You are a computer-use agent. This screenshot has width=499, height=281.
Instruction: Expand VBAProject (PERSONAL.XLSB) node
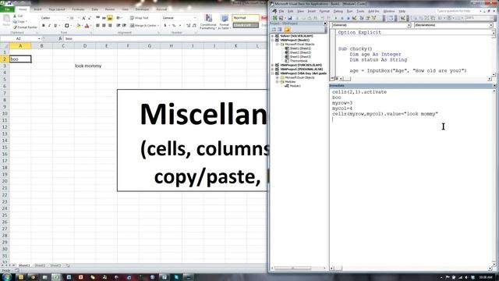click(x=272, y=69)
